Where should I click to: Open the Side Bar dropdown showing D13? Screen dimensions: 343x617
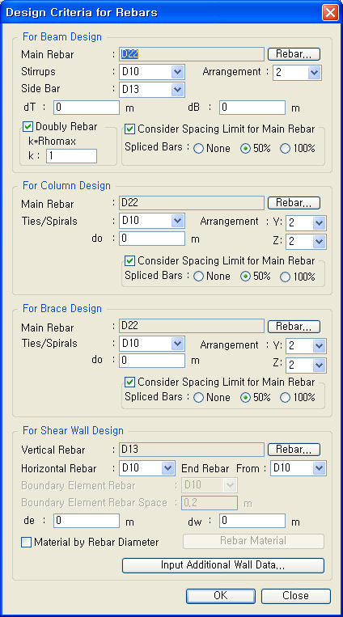click(152, 90)
